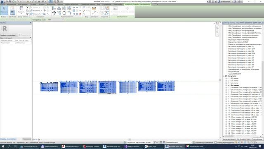Select 'Ведомость отверстий (Floor)' schedule in browser
264x149 pixels.
coord(238,40)
